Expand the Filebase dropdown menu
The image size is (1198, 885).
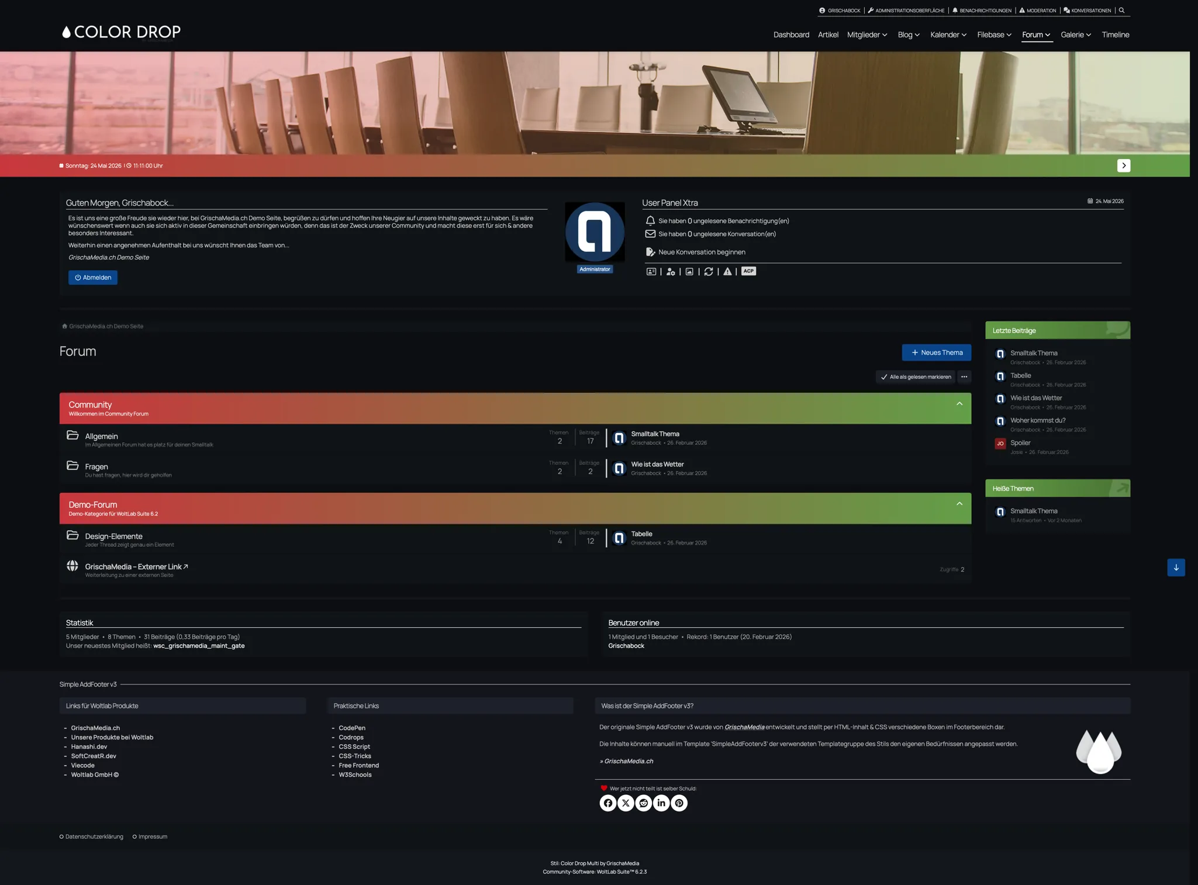pos(994,34)
